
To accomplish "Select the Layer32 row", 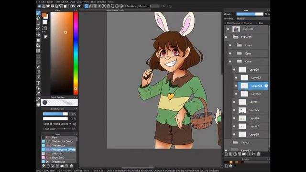I will click(251, 94).
